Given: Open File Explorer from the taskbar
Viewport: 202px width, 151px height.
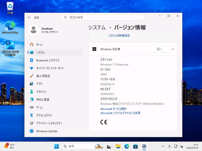Looking at the screenshot, I should [118, 146].
